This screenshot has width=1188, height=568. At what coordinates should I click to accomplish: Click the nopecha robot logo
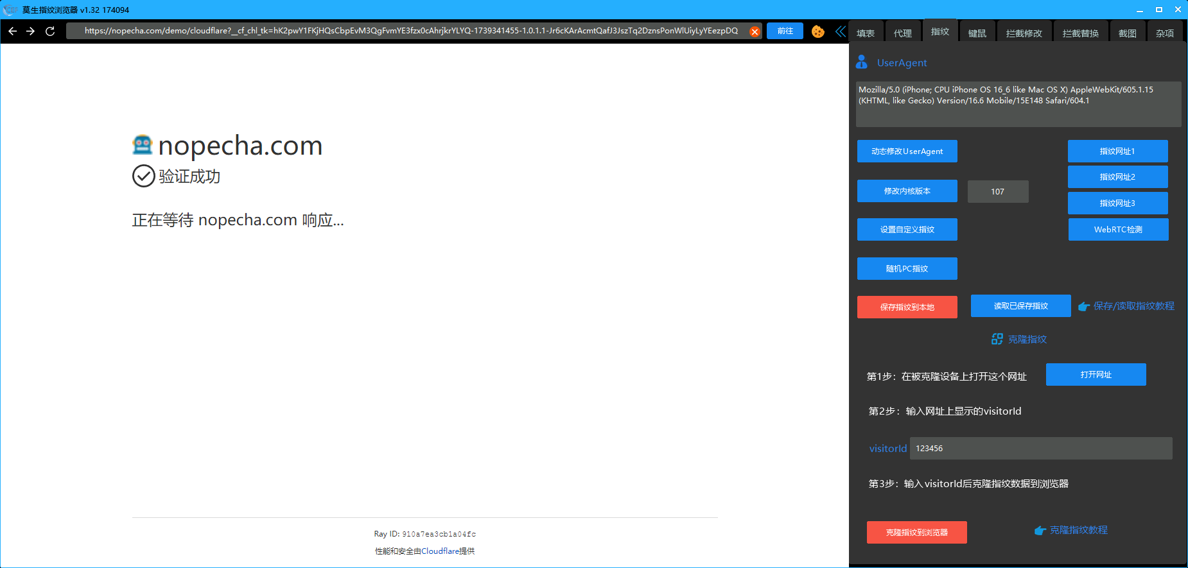(143, 145)
